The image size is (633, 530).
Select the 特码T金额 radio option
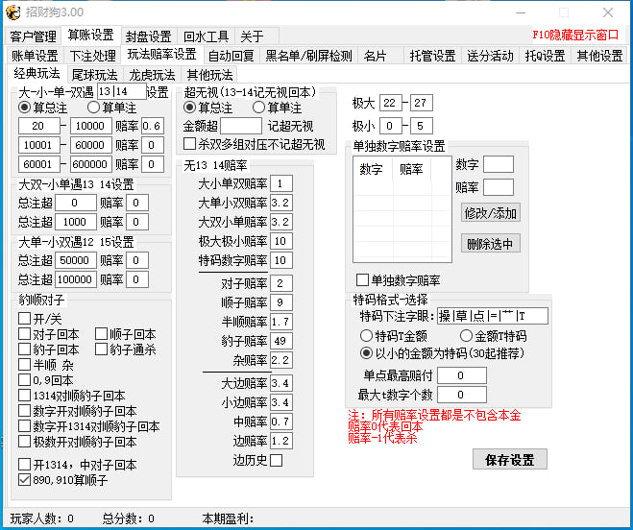tap(367, 336)
